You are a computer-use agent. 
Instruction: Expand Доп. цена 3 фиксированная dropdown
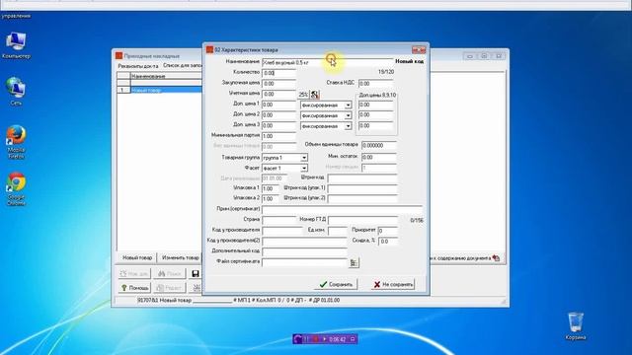pos(348,126)
